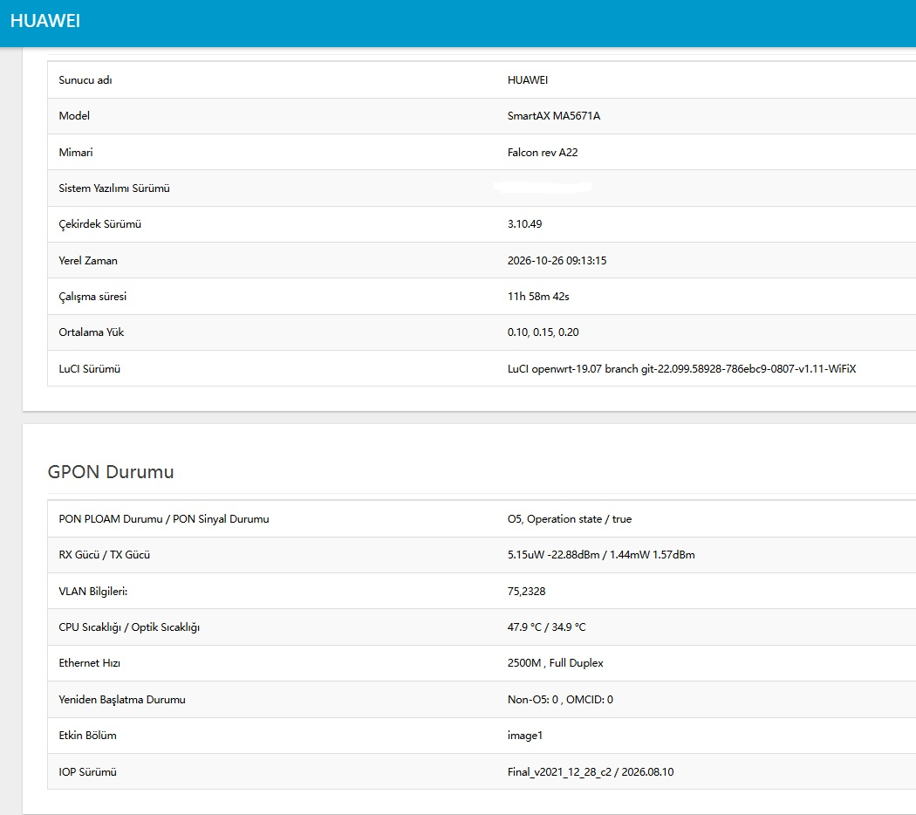
Task: Click the 'Model' row label
Action: tap(74, 116)
